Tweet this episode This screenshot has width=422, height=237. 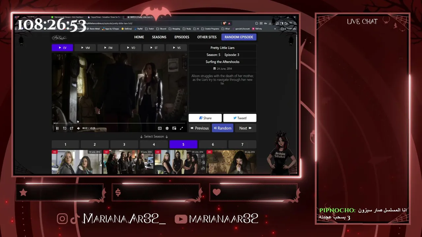[x=240, y=118]
